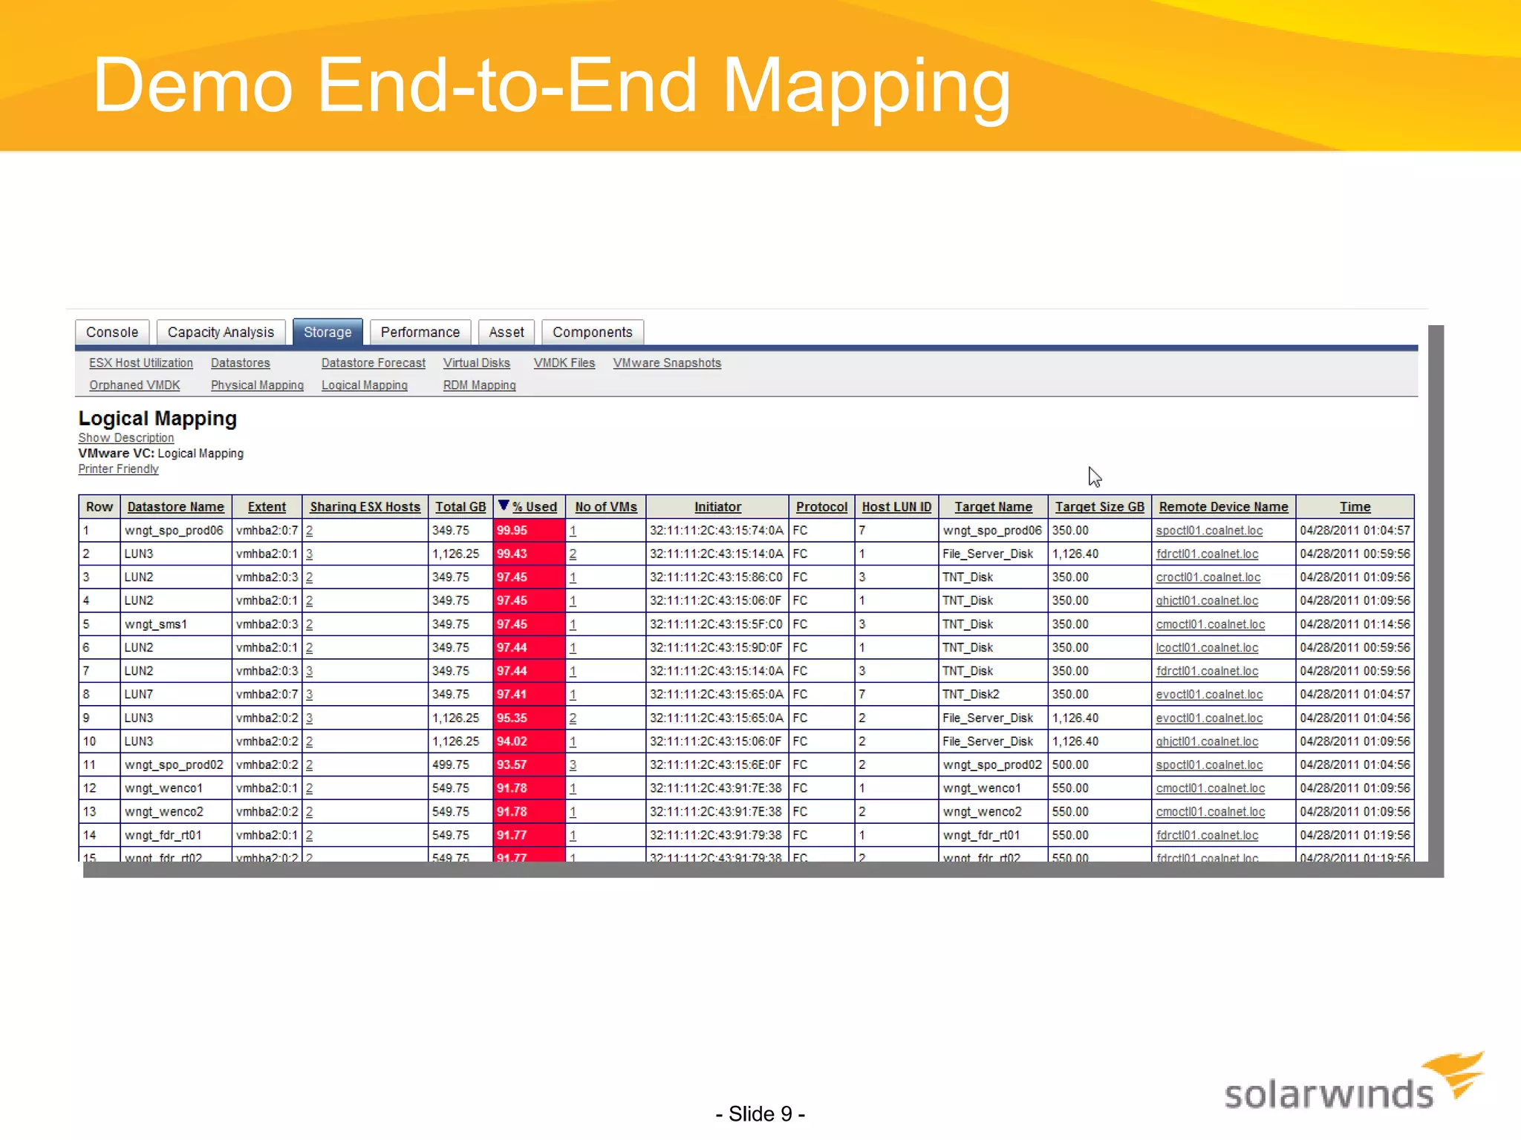Viewport: 1521px width, 1140px height.
Task: Open Logical Mapping link
Action: [x=365, y=385]
